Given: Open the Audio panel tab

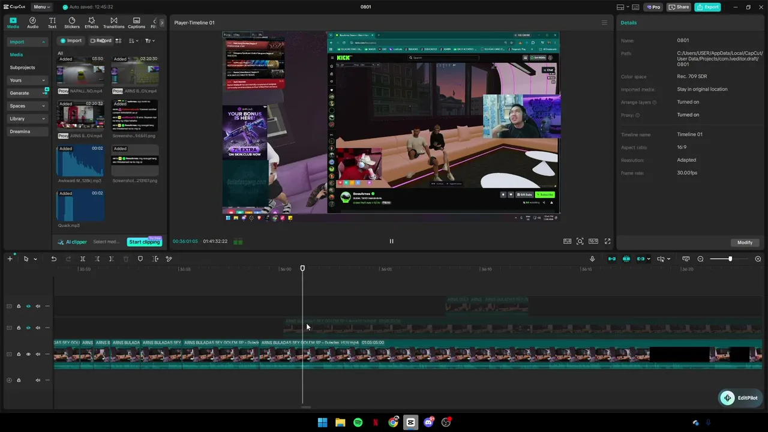Looking at the screenshot, I should point(32,23).
